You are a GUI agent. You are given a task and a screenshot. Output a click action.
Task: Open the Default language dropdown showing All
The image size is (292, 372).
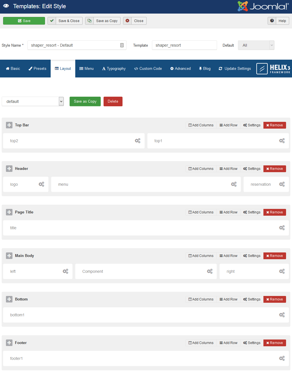point(256,45)
